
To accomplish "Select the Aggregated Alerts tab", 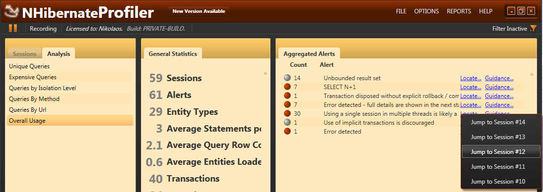I will pyautogui.click(x=309, y=53).
